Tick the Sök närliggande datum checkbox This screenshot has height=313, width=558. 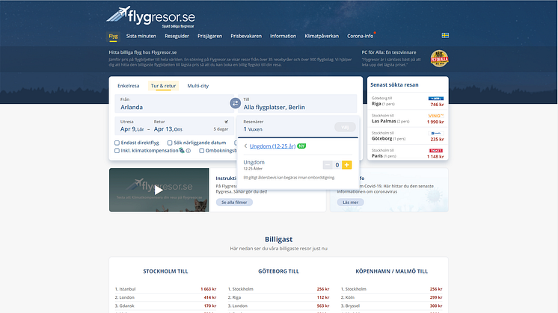169,142
